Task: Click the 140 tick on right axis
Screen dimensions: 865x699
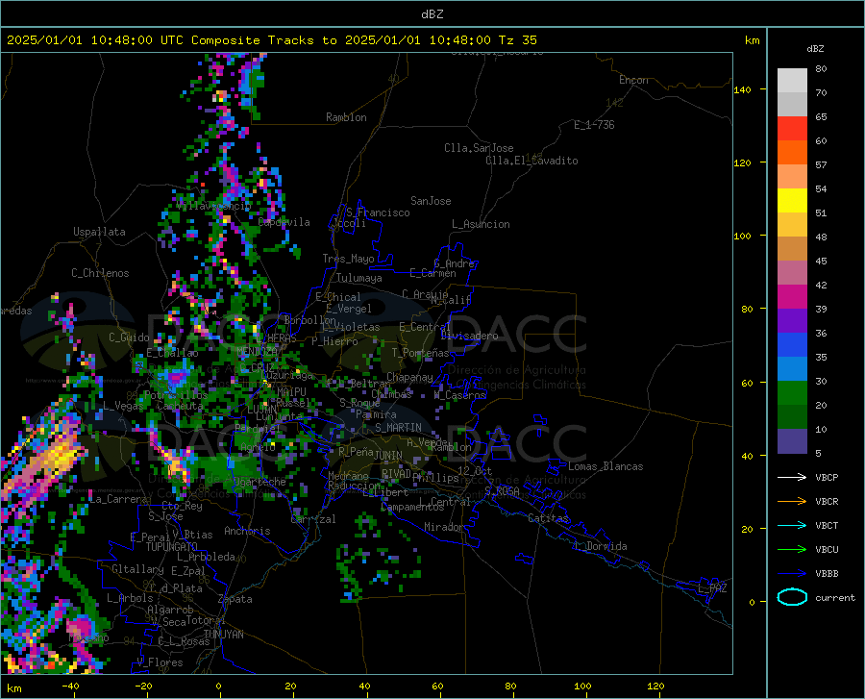Action: point(742,89)
